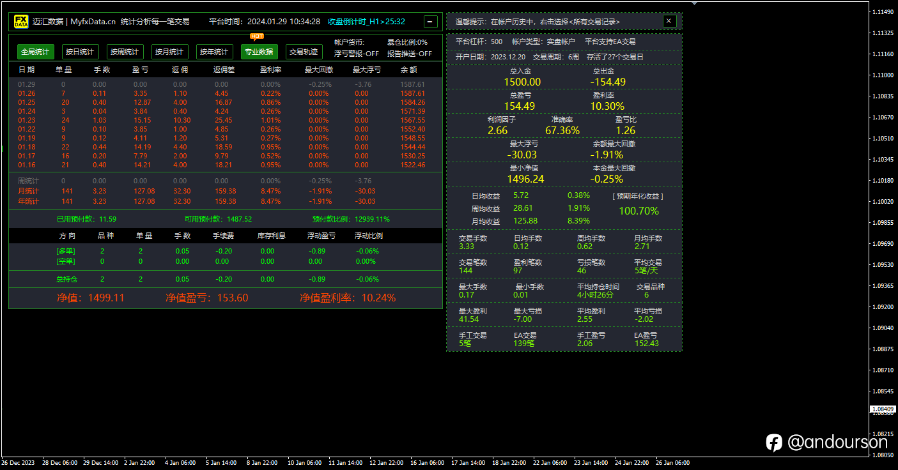The image size is (898, 470).
Task: Click the 26 Dec 2023 time axis label
Action: point(18,462)
